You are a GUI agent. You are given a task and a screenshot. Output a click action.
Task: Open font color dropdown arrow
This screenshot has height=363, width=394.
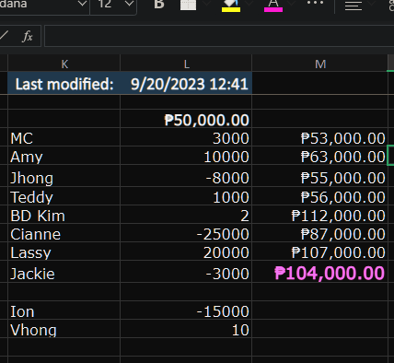pyautogui.click(x=292, y=4)
